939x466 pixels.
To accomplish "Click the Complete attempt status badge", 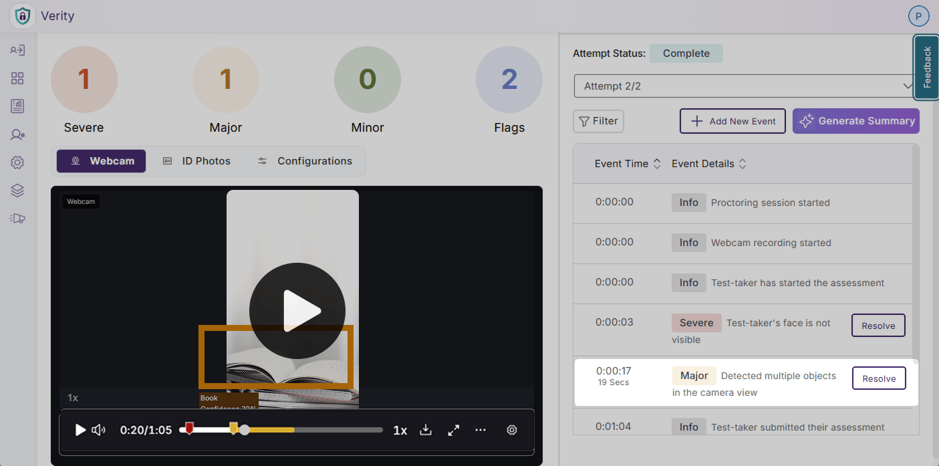I will coord(686,53).
